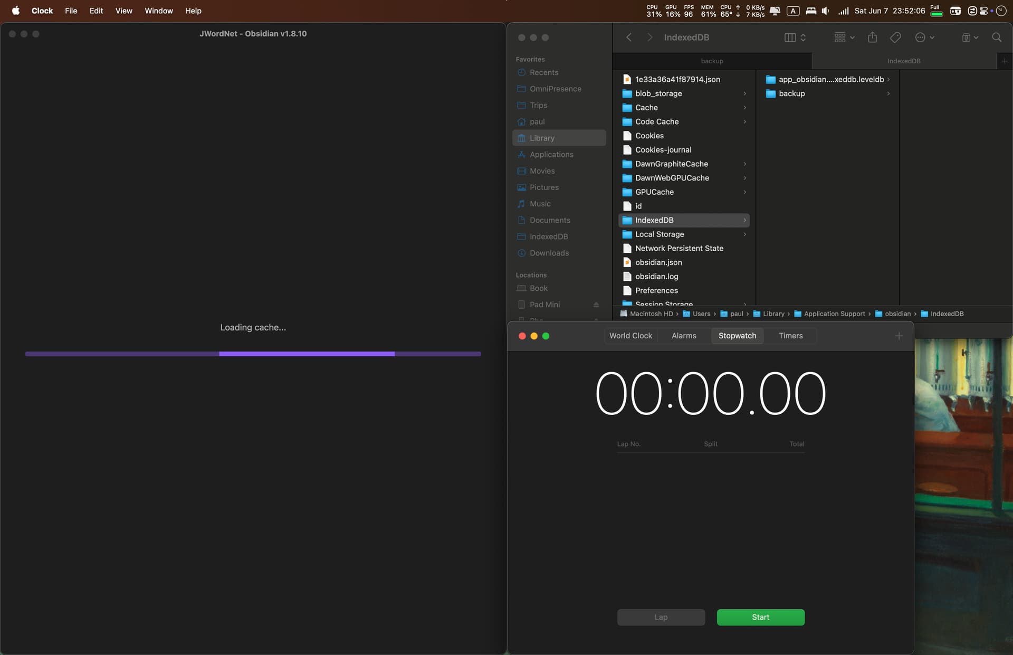Expand the DawnGraphiteCache folder chevron
The image size is (1013, 655).
click(744, 164)
